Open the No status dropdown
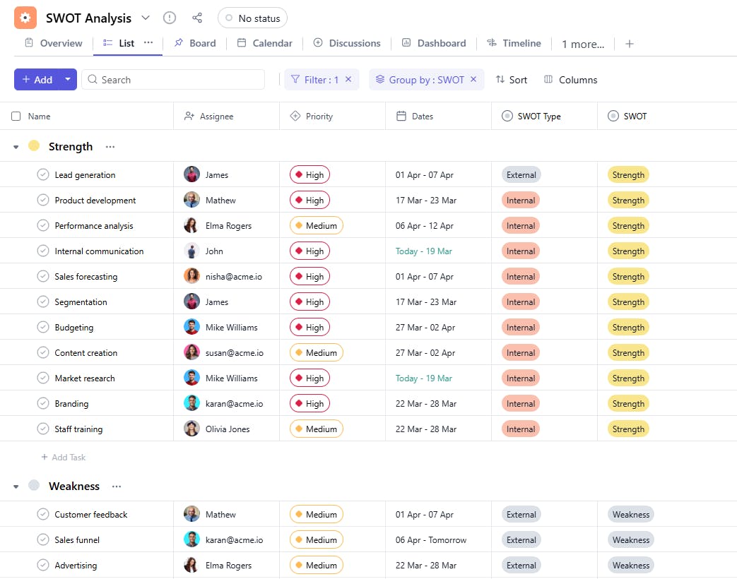Image resolution: width=737 pixels, height=579 pixels. tap(252, 18)
